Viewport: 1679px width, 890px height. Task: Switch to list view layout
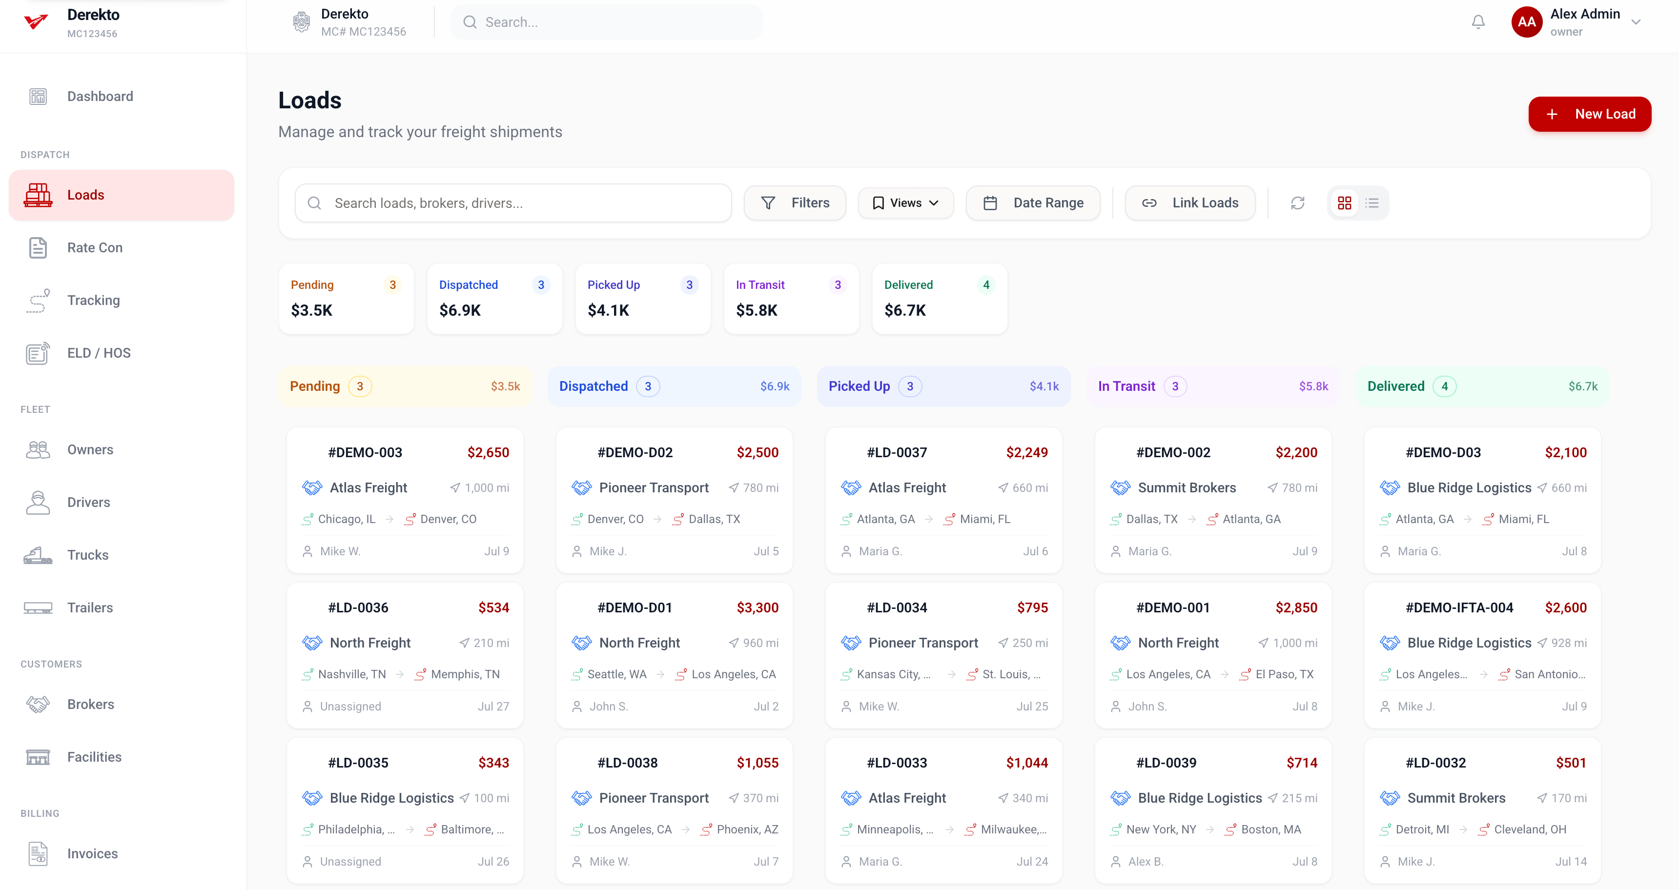click(x=1372, y=203)
